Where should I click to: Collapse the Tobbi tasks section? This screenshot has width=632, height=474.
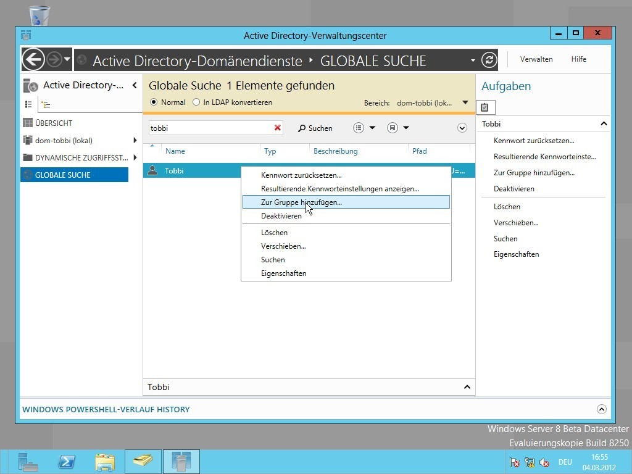[604, 123]
